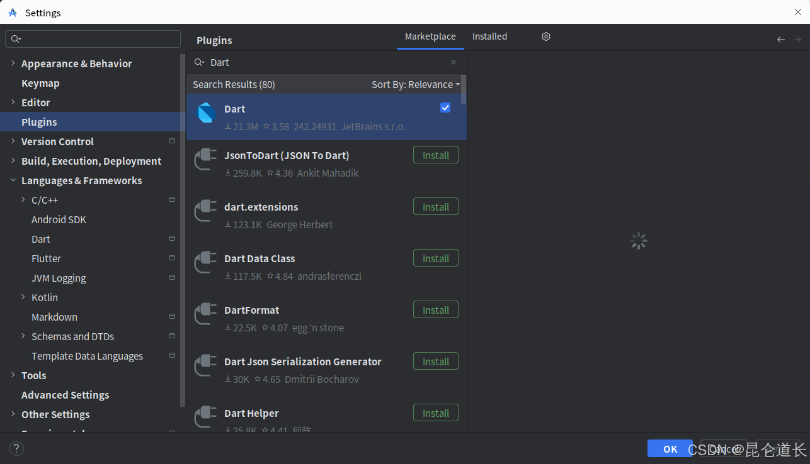Expand the Kotlin settings node

[23, 297]
